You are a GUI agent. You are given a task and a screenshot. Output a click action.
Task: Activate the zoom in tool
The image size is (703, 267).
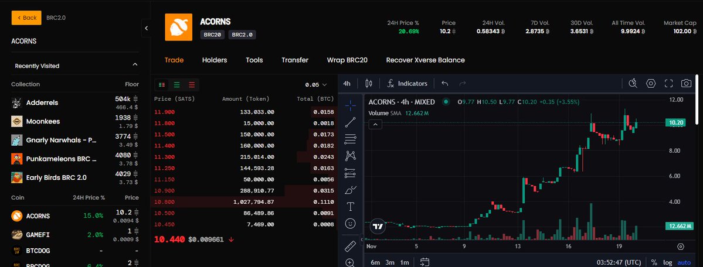click(350, 262)
